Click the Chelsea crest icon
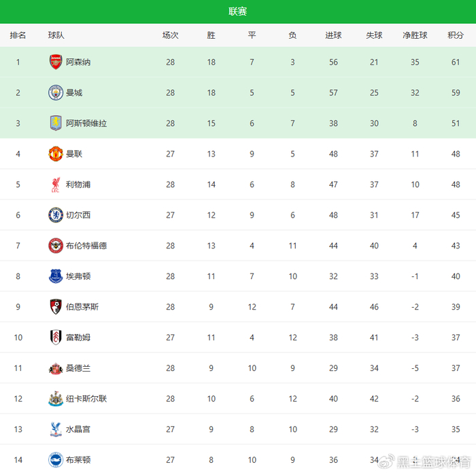 (x=56, y=215)
